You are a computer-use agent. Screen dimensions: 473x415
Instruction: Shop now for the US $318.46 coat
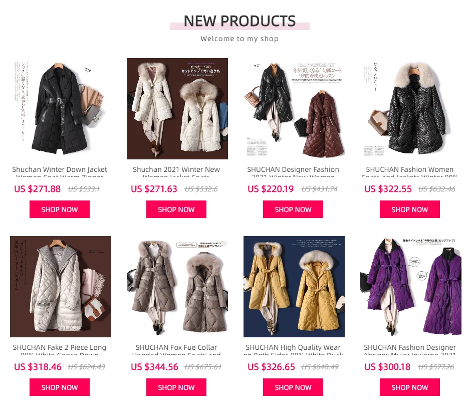pyautogui.click(x=60, y=387)
